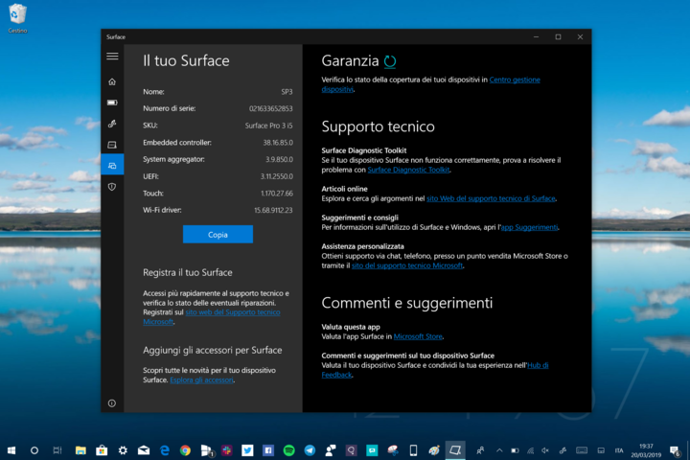Image resolution: width=690 pixels, height=460 pixels.
Task: Open the Windows Start menu
Action: pyautogui.click(x=11, y=450)
